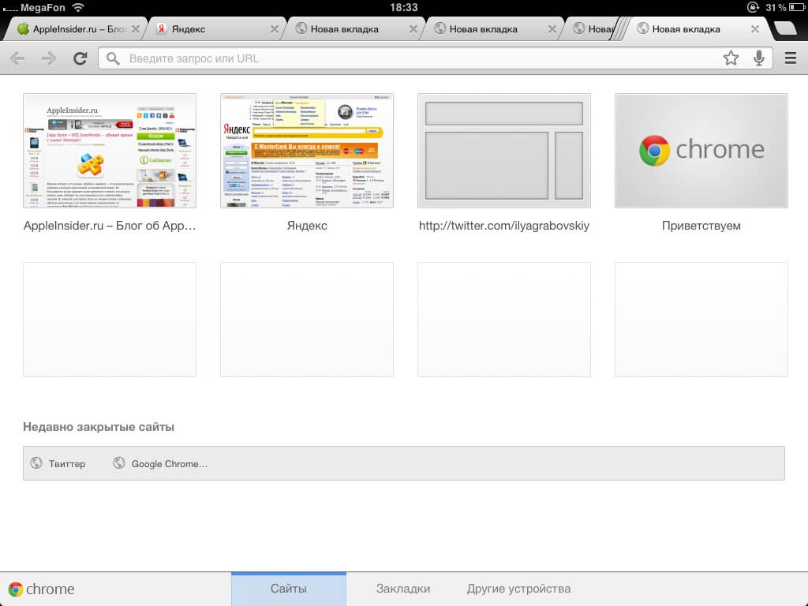Tap the Wi-Fi icon in the status bar
The width and height of the screenshot is (808, 606).
pyautogui.click(x=78, y=6)
